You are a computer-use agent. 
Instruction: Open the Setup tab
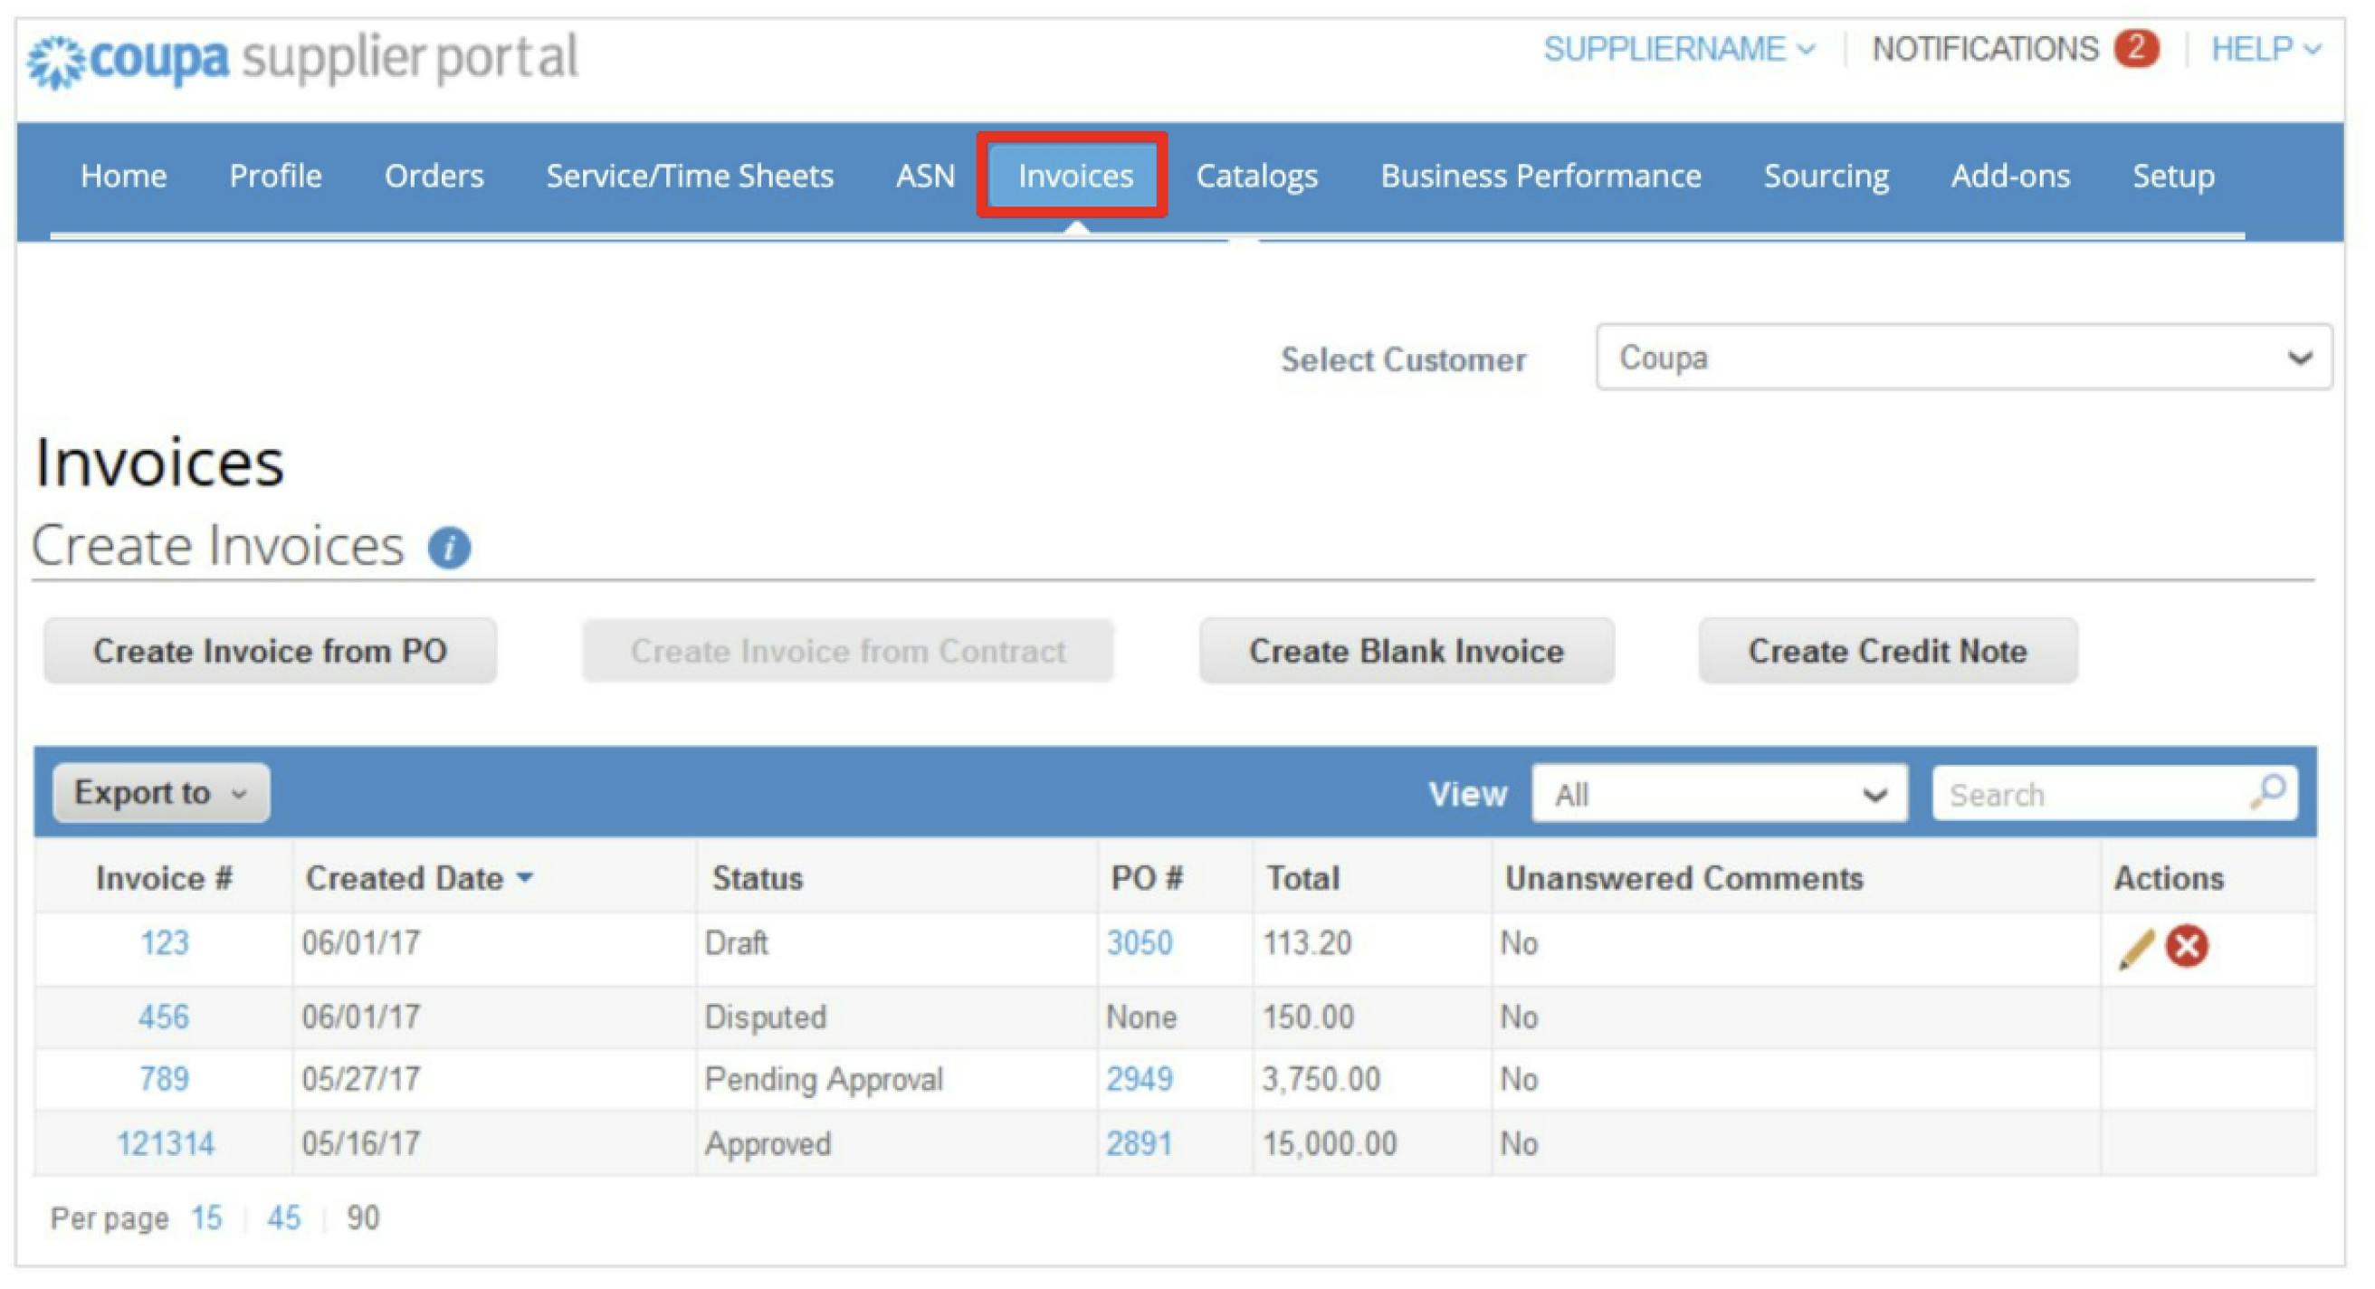pyautogui.click(x=2173, y=177)
